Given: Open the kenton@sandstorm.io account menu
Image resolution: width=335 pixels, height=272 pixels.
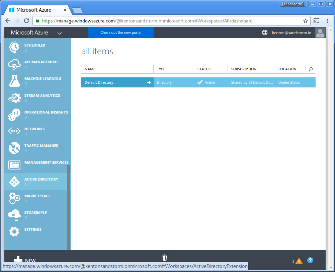Looking at the screenshot, I should pyautogui.click(x=291, y=33).
